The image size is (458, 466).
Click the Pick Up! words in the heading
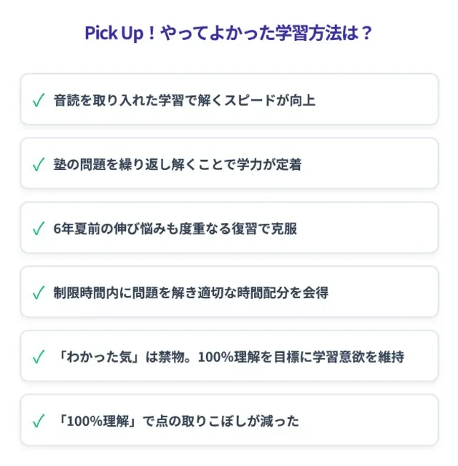click(x=120, y=33)
